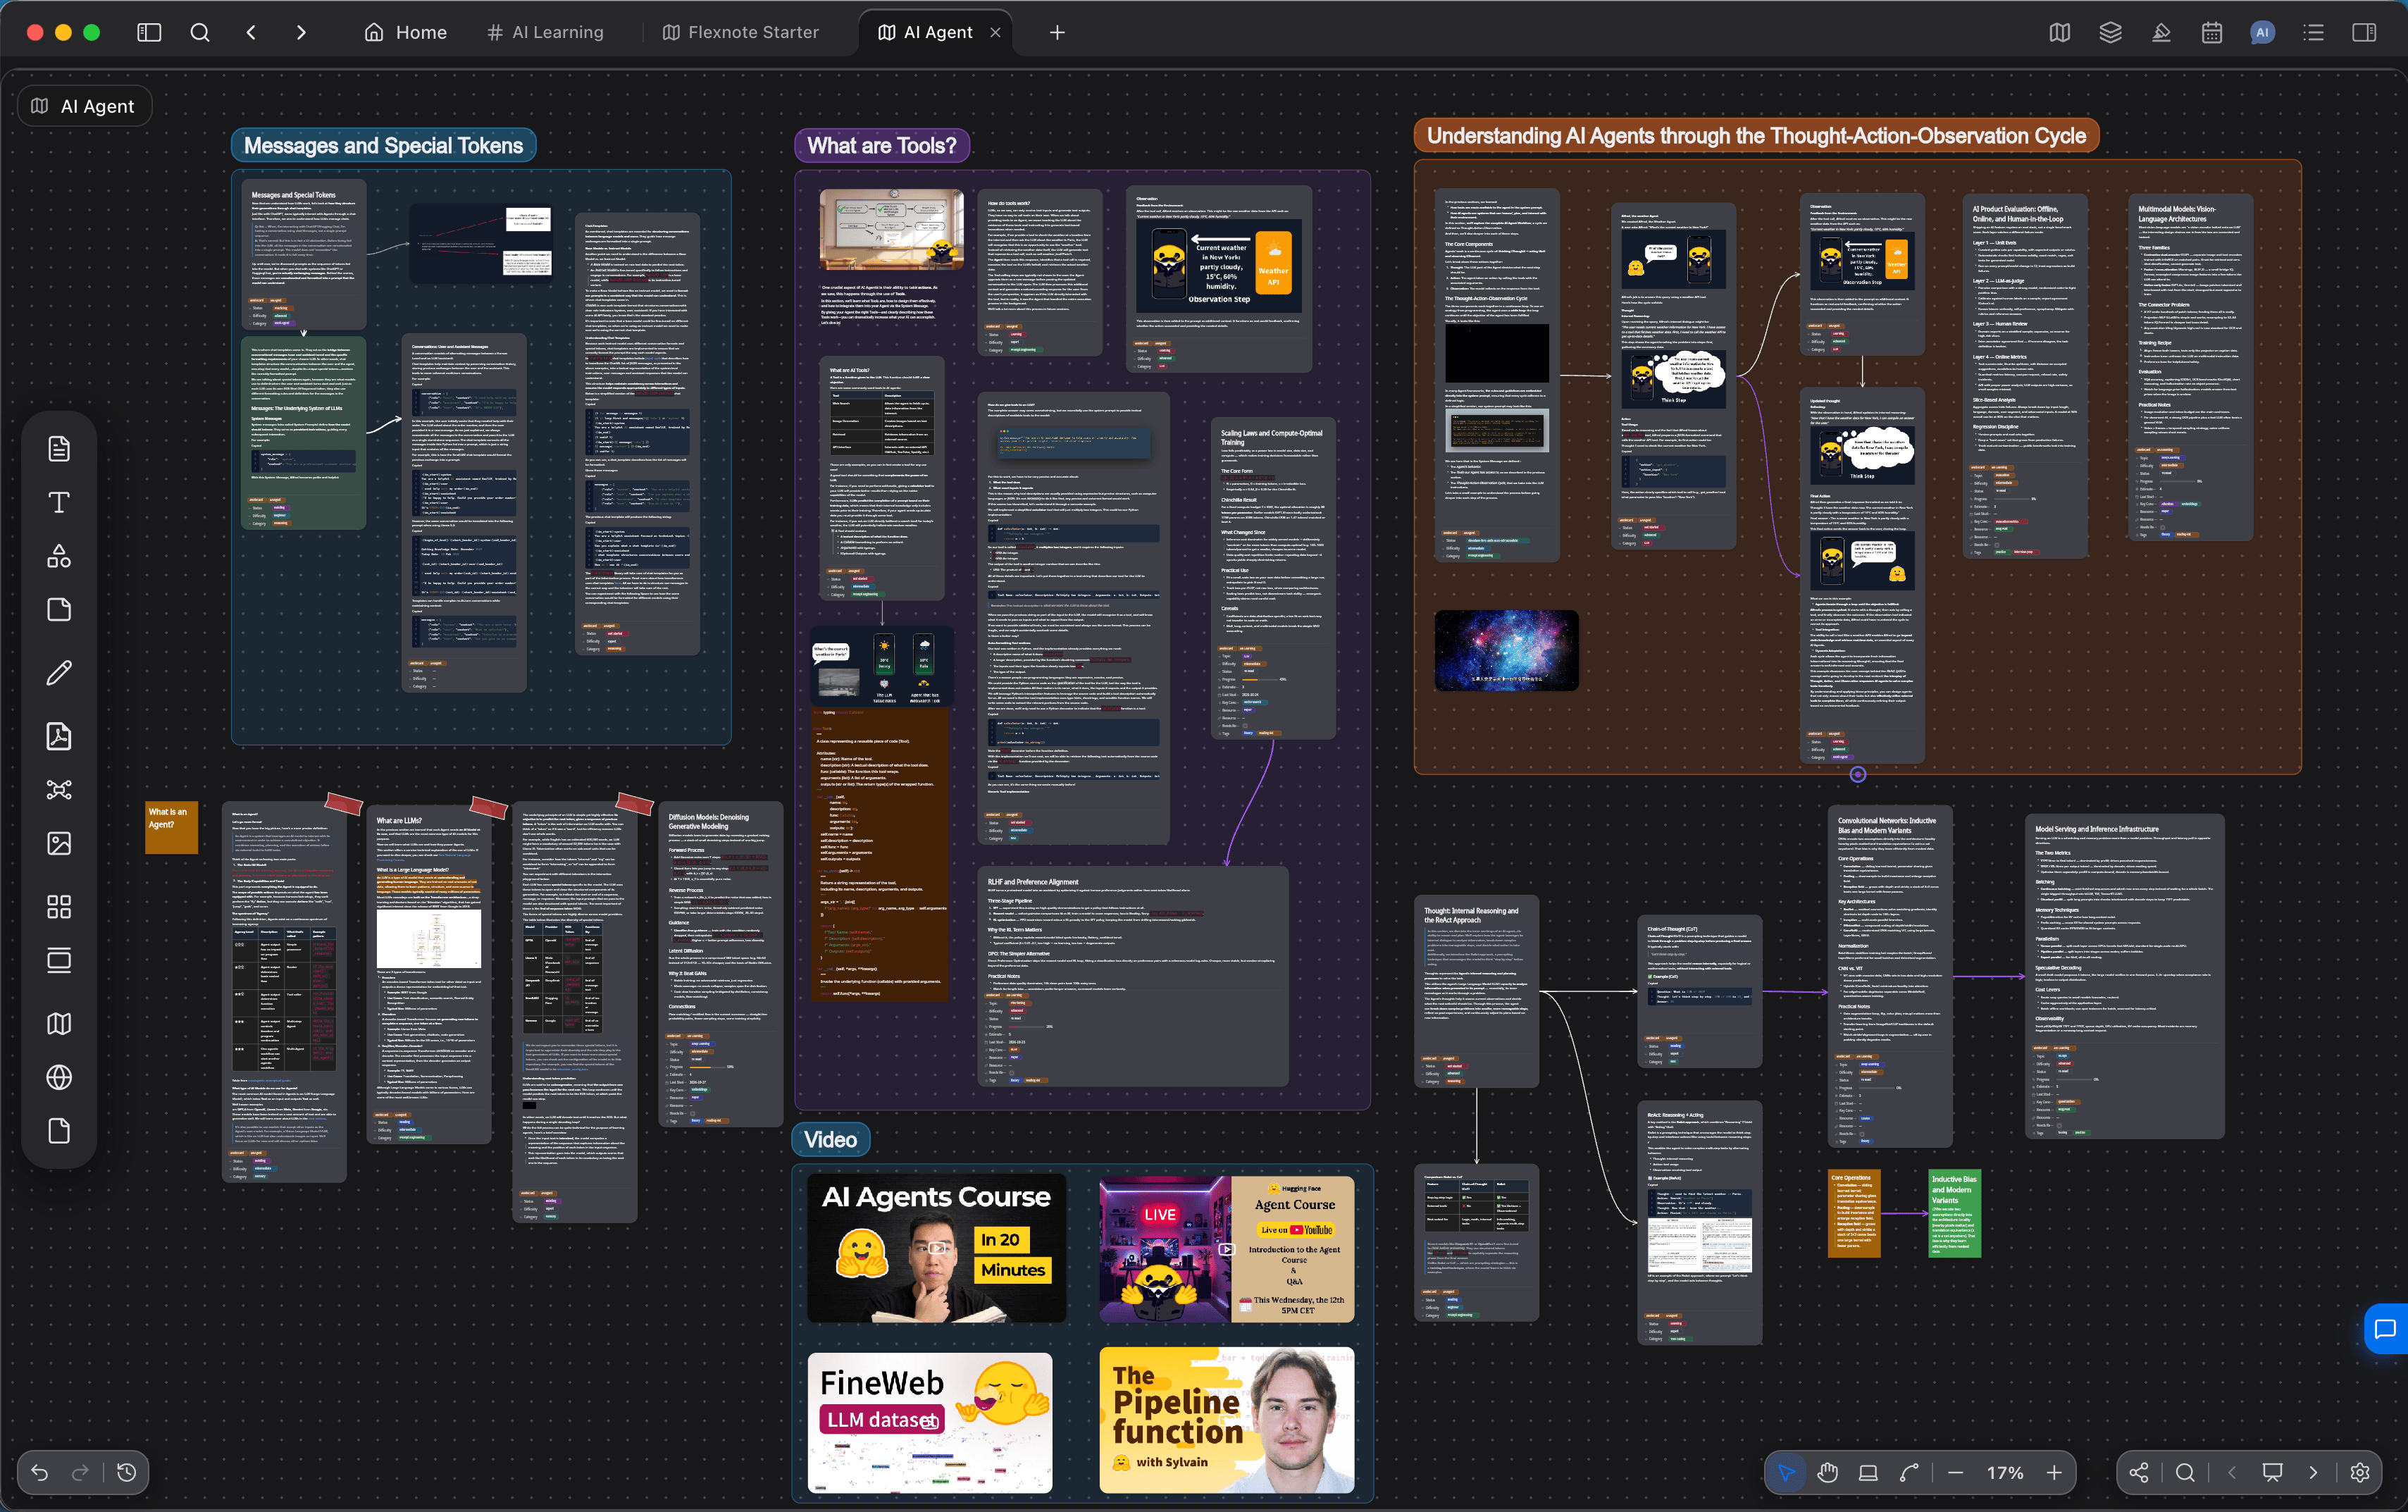
Task: Select the Sticky note tool
Action: pos(59,610)
